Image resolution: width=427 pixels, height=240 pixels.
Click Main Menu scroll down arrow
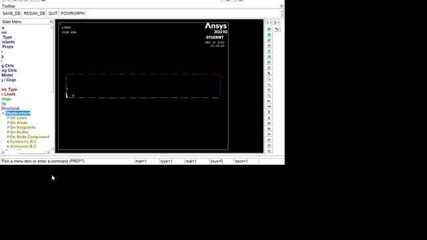(x=52, y=148)
